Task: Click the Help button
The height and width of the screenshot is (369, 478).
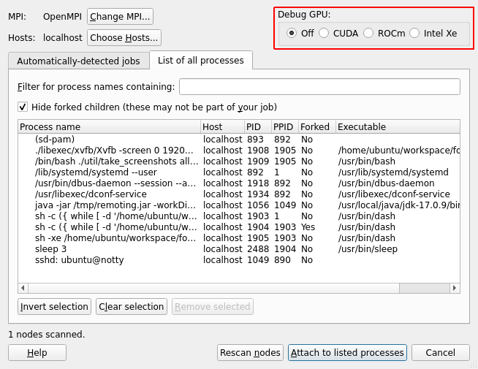Action: 37,352
